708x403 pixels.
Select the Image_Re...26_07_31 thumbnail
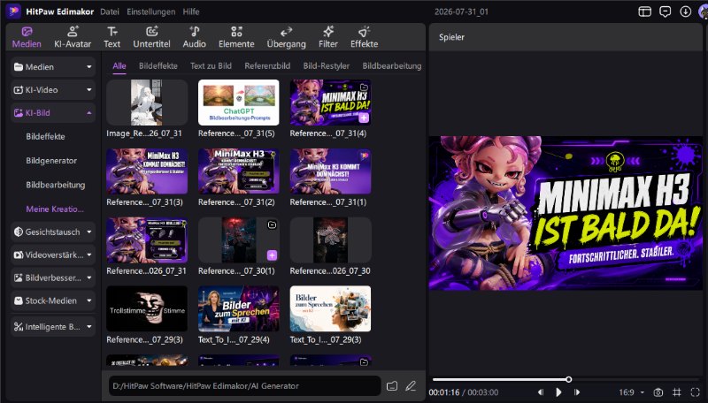coord(147,103)
